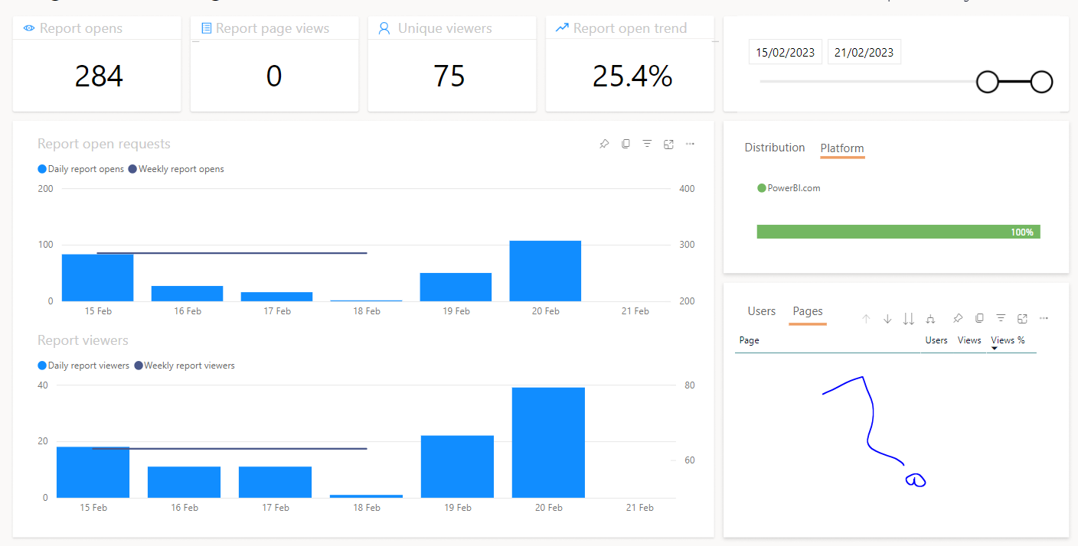Toggle the Weekly report opens legend item
Image resolution: width=1078 pixels, height=546 pixels.
click(176, 169)
